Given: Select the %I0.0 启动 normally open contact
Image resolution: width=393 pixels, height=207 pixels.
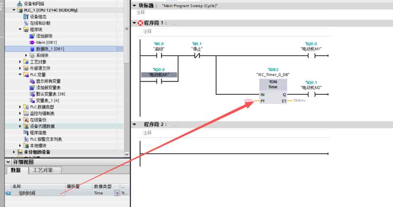Looking at the screenshot, I should click(159, 56).
